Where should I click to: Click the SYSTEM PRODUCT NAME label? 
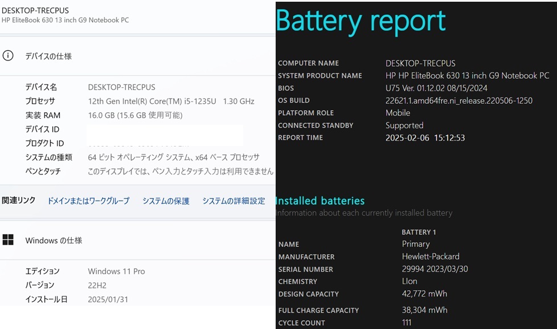320,76
